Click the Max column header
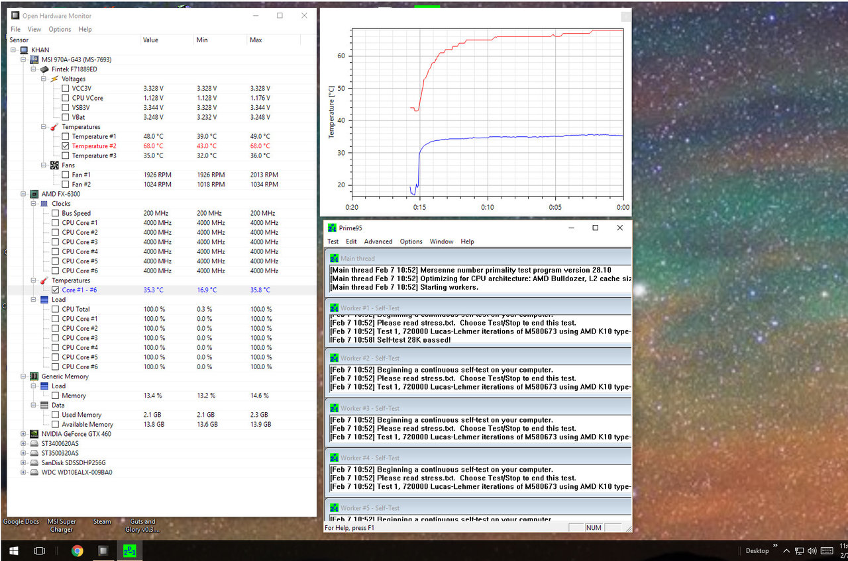Image resolution: width=848 pixels, height=561 pixels. tap(256, 40)
